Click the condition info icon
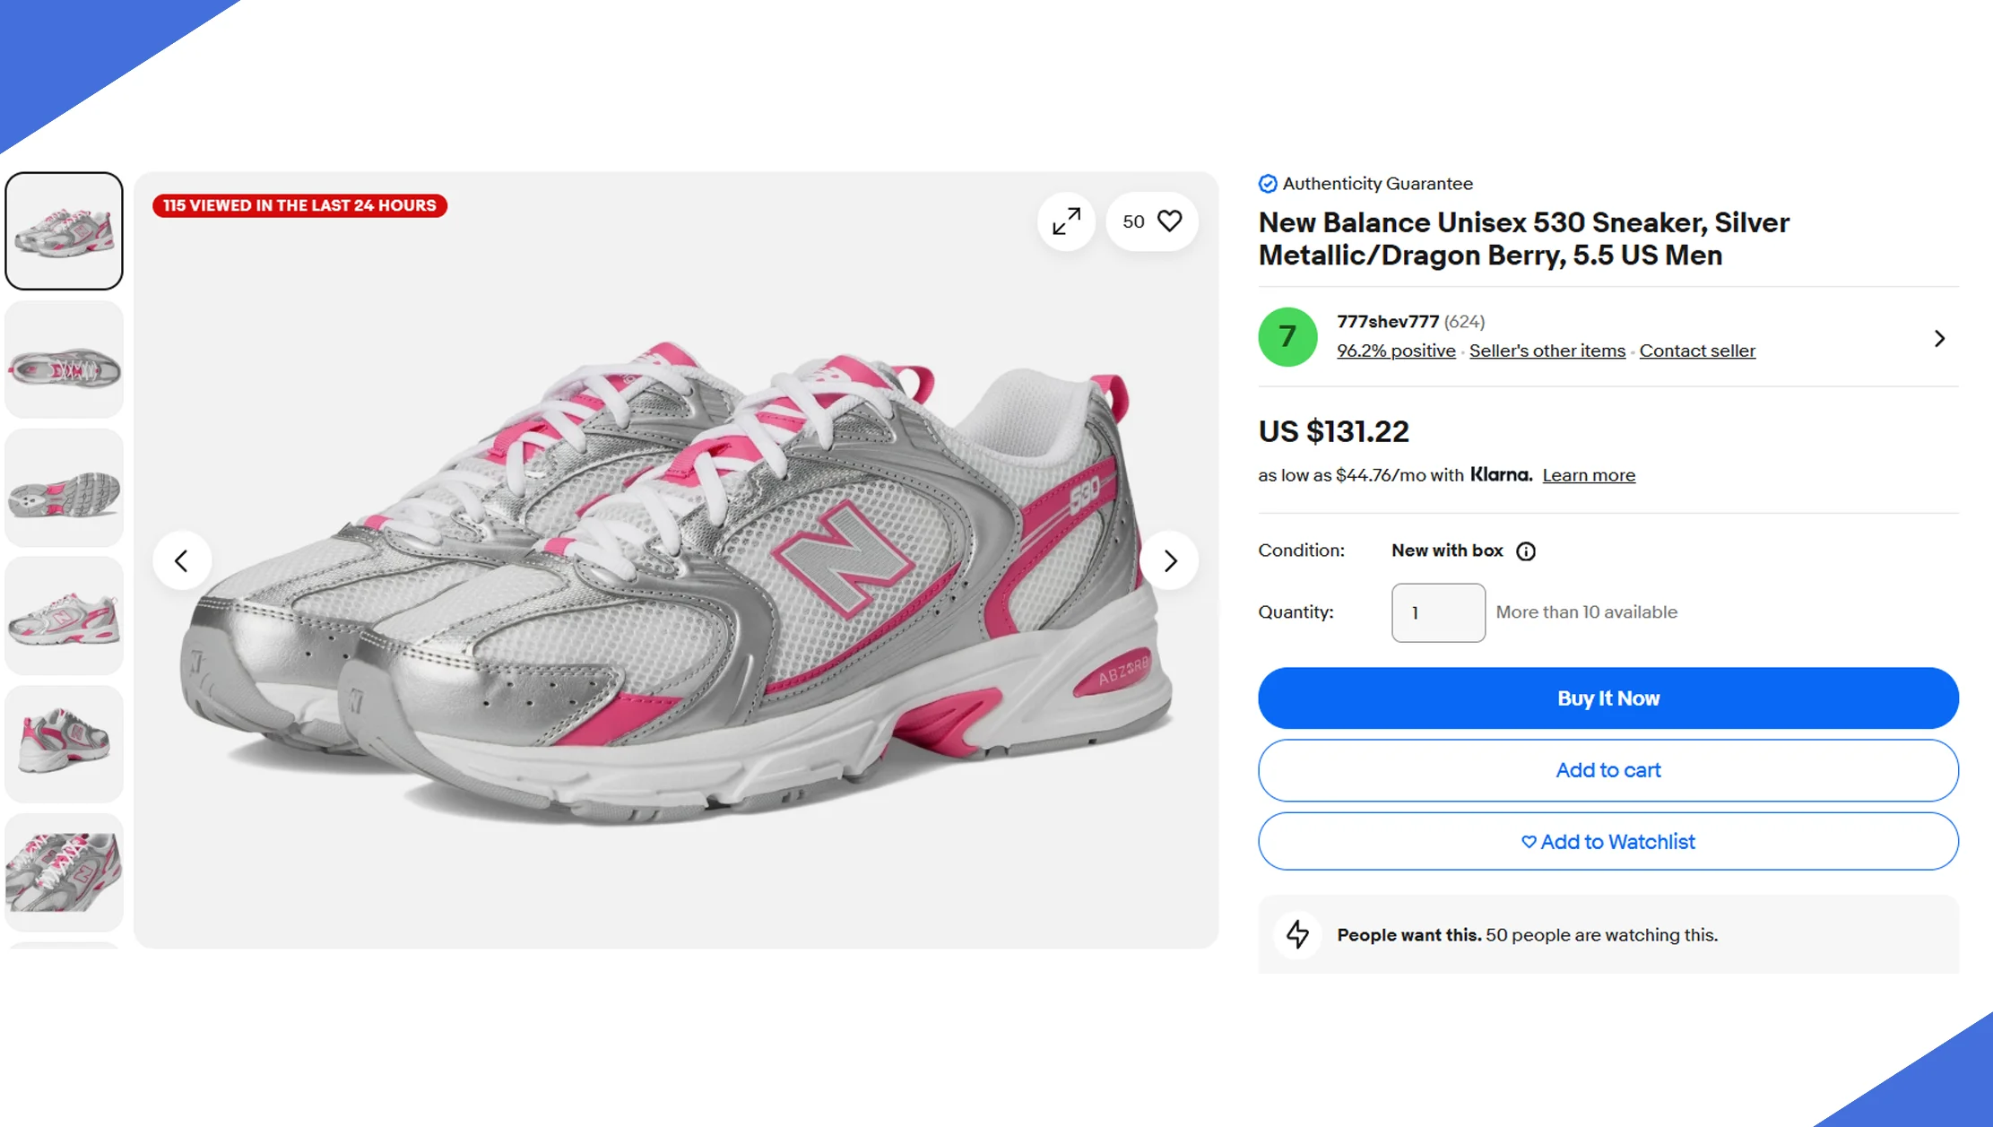The width and height of the screenshot is (1993, 1127). (1526, 551)
